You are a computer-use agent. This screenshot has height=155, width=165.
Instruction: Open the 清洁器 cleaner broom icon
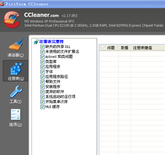click(16, 45)
